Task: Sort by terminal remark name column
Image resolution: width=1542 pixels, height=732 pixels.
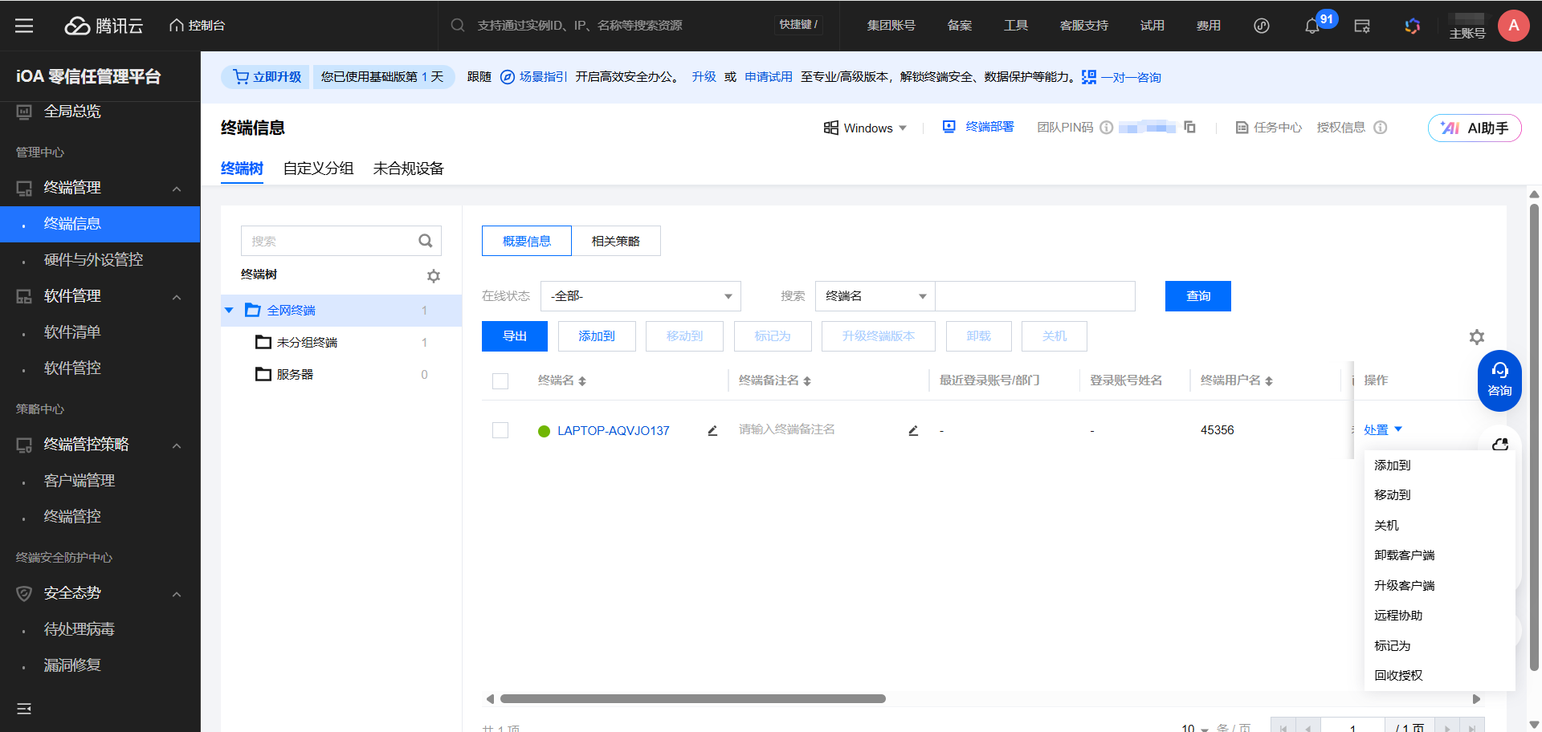Action: coord(807,381)
